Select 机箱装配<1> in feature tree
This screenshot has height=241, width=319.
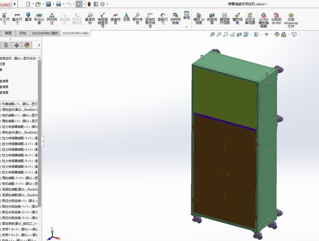click(x=19, y=104)
